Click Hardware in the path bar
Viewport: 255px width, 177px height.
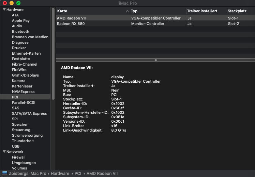click(60, 174)
